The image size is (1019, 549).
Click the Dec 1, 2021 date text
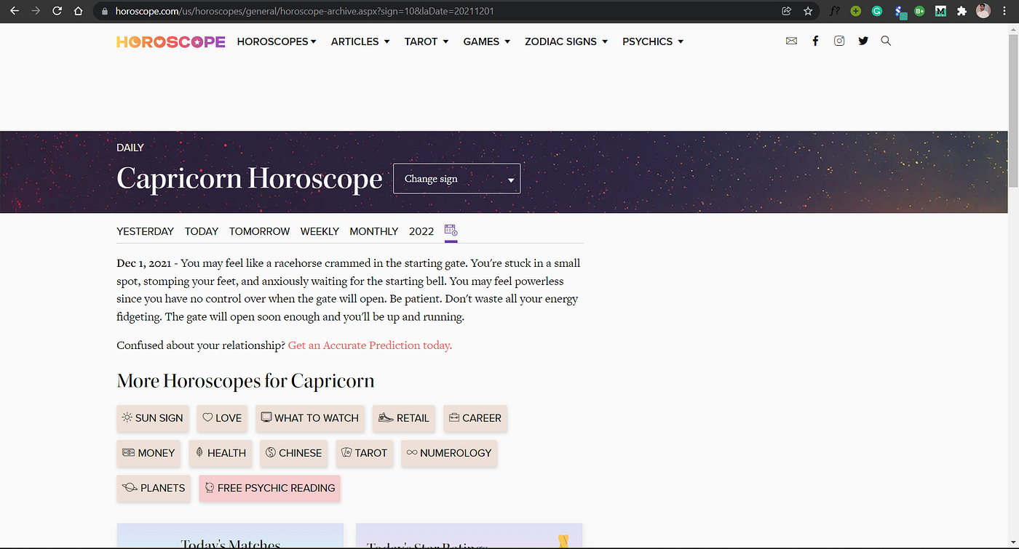tap(144, 263)
